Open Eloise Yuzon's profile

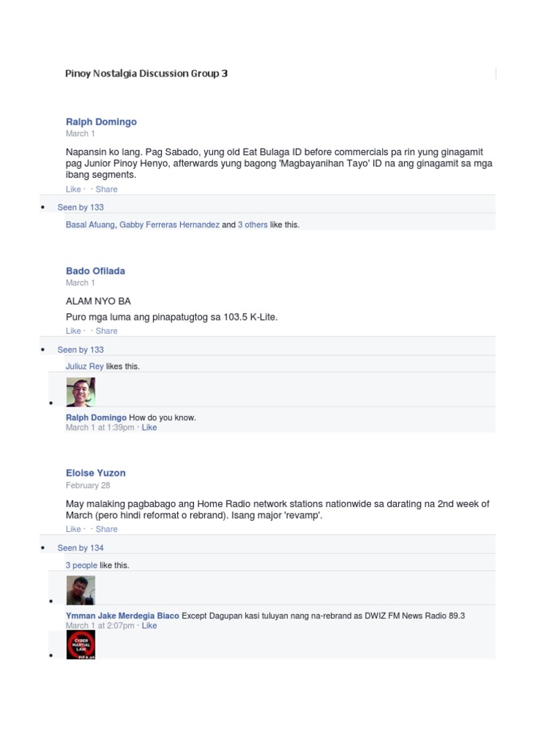pyautogui.click(x=96, y=473)
